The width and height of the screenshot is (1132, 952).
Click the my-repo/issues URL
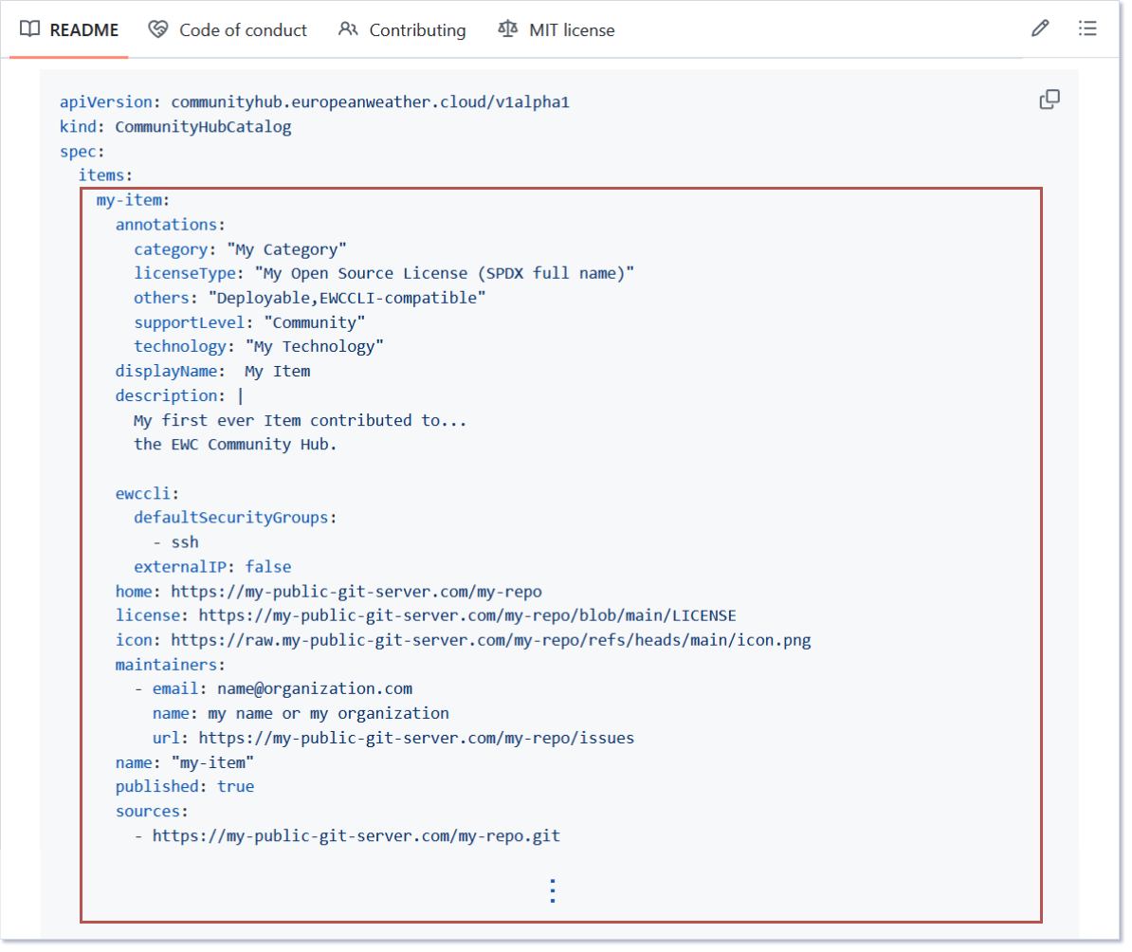pyautogui.click(x=416, y=739)
